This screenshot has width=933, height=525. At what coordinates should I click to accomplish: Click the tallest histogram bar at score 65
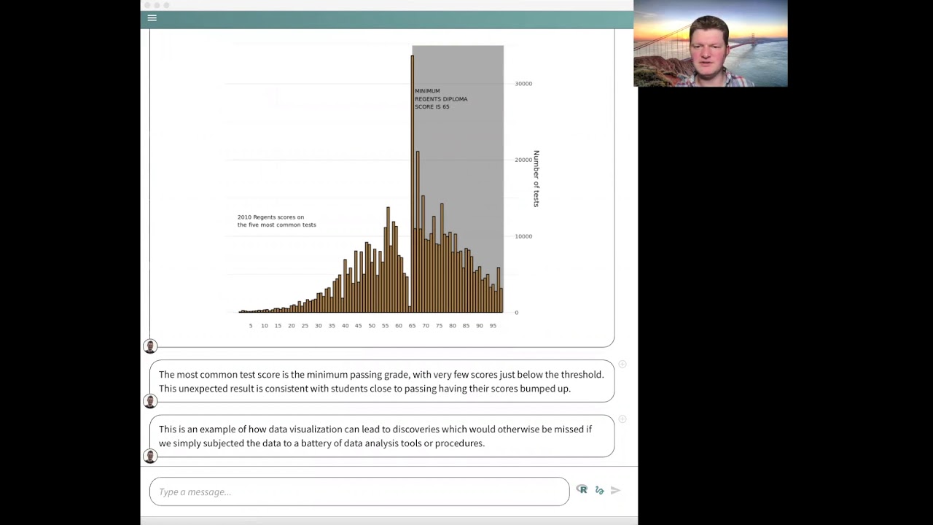412,184
